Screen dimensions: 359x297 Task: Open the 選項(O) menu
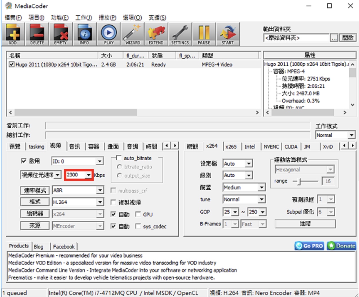tap(132, 17)
